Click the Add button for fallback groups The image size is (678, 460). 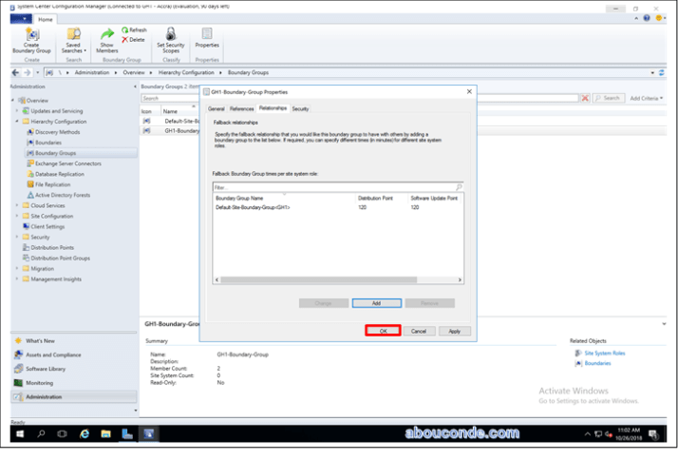(x=376, y=303)
